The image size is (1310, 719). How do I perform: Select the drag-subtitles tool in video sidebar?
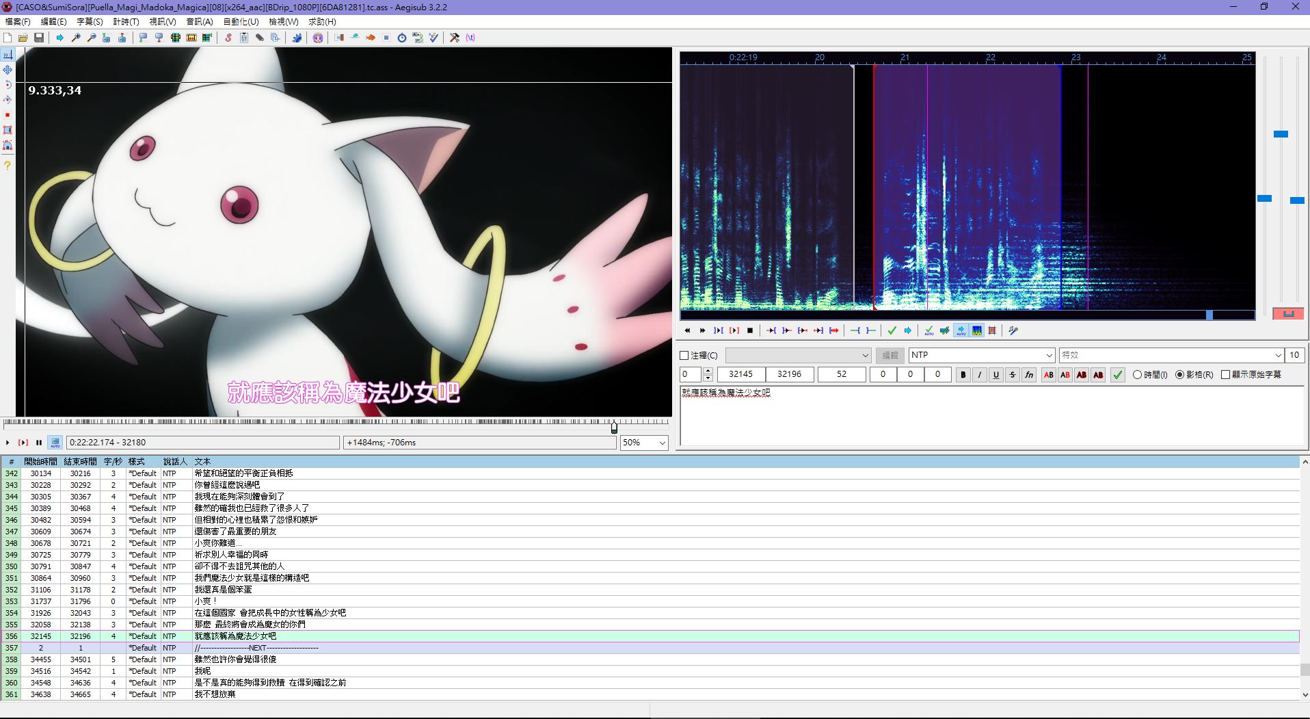pos(8,70)
